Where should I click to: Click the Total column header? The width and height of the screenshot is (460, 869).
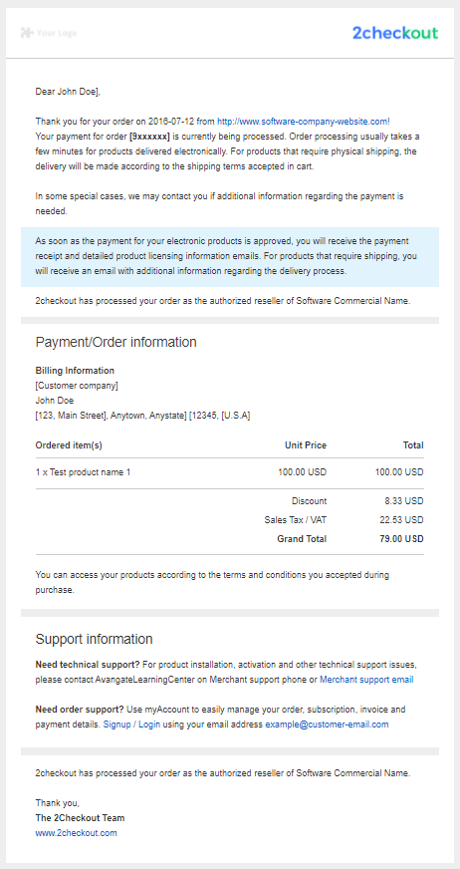pyautogui.click(x=413, y=445)
